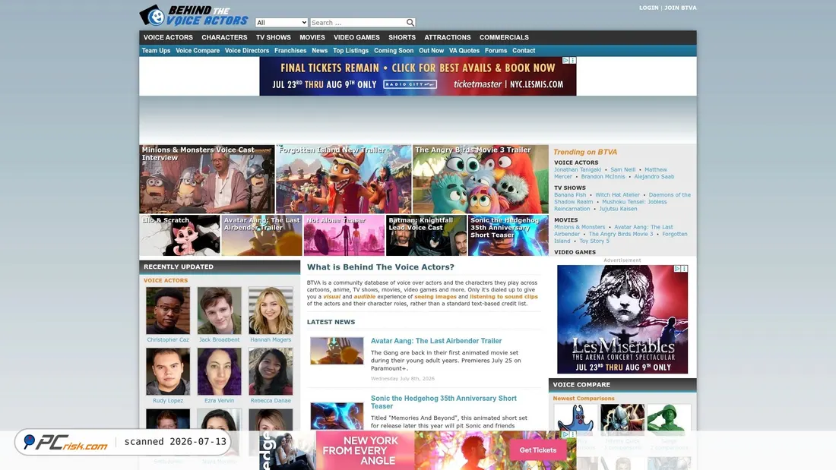836x470 pixels.
Task: Open the TV SHOWS menu
Action: (274, 37)
